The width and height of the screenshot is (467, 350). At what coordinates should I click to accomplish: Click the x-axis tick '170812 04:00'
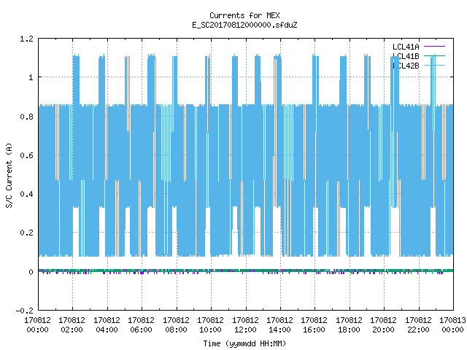[x=107, y=325]
